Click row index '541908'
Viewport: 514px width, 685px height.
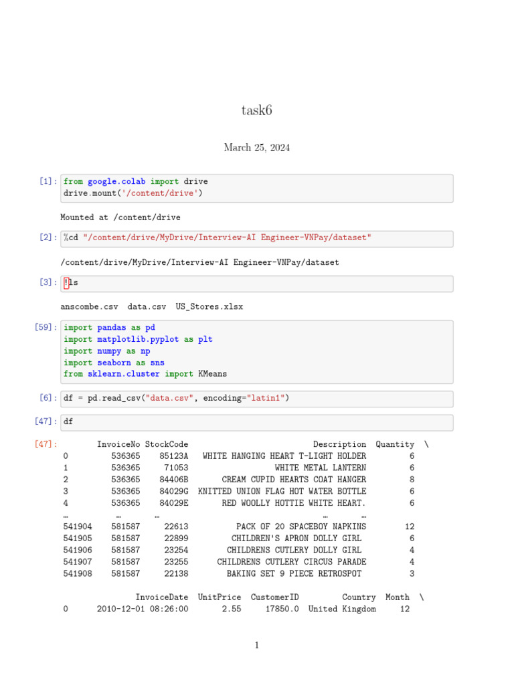[x=78, y=574]
